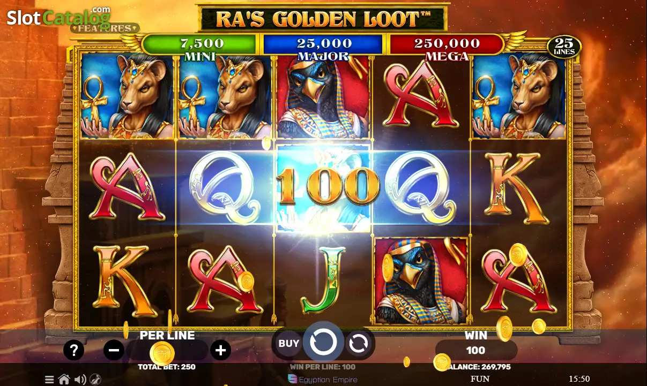Select the MEGA 250,000 jackpot bar

447,44
